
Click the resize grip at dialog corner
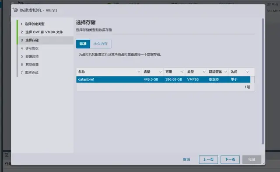pos(263,163)
